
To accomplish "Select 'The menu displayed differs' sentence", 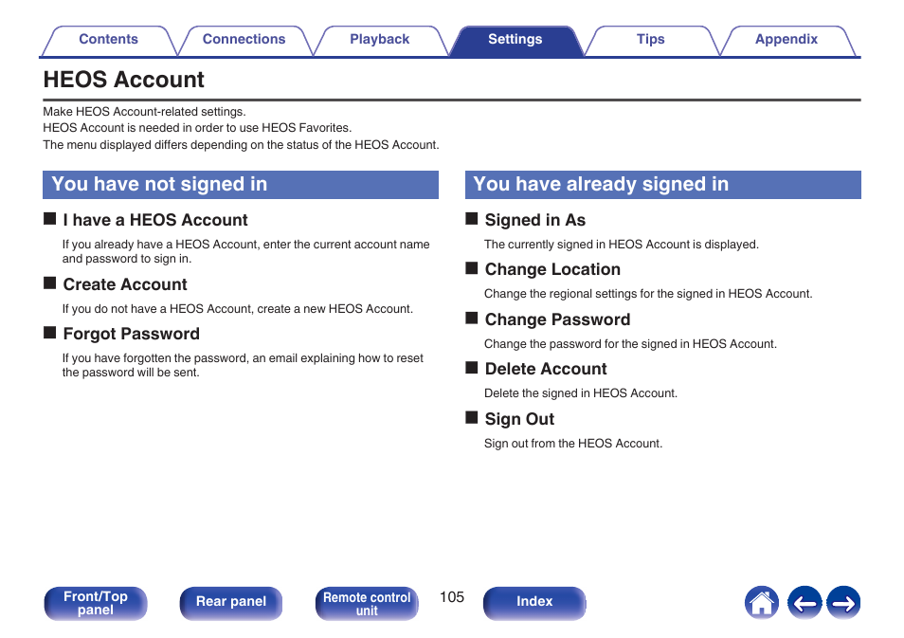I will pos(241,145).
